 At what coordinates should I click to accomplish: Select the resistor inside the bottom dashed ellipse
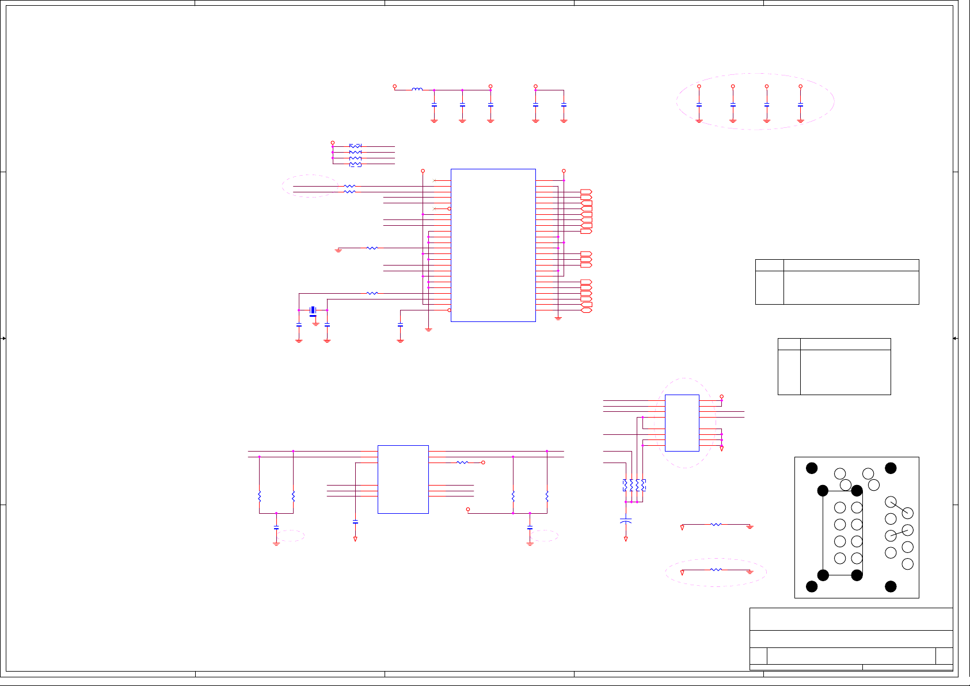[x=716, y=570]
